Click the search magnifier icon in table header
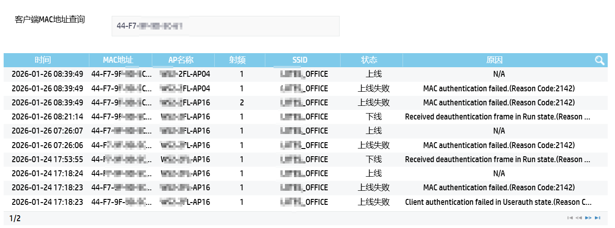Viewport: 615px width, 228px height. coord(599,60)
